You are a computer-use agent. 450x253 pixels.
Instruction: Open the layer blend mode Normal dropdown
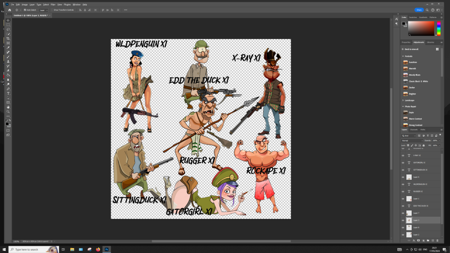(412, 140)
